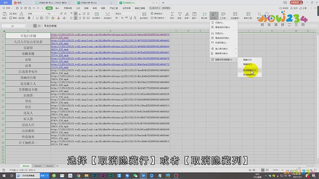Click the Paste icon in ribbon

(x=4, y=14)
